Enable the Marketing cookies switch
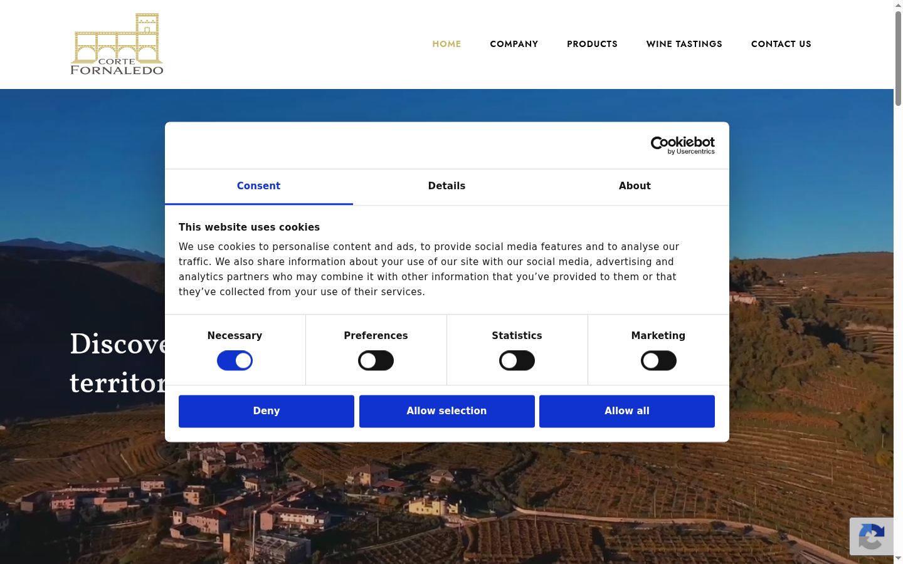Viewport: 903px width, 564px height. pos(658,361)
